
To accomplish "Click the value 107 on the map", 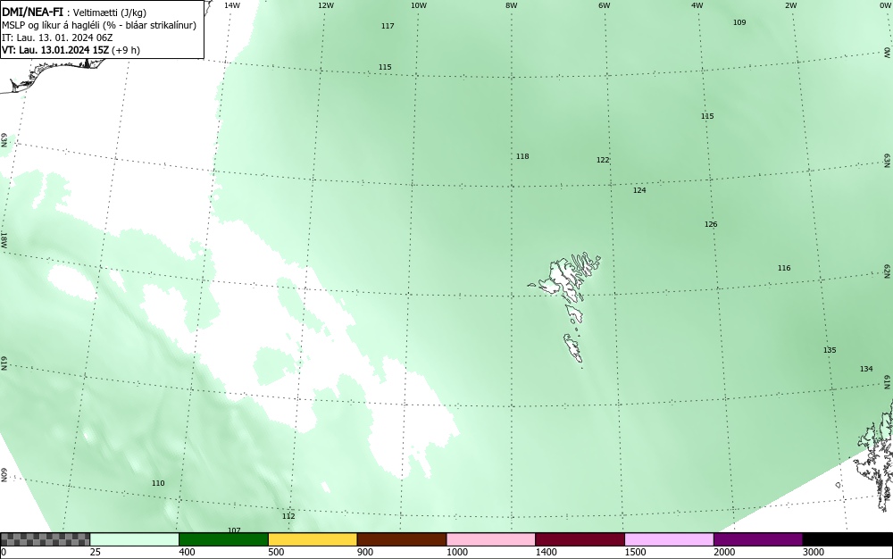I will [234, 530].
